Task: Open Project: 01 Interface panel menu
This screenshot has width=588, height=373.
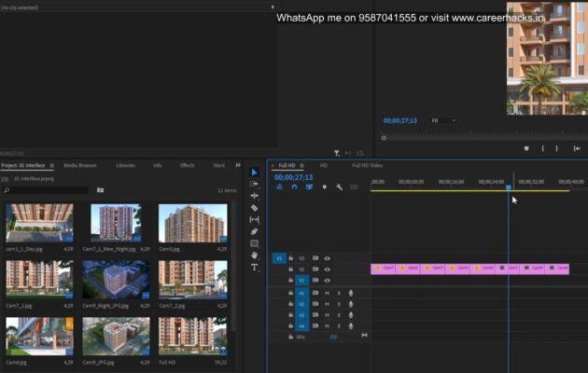Action: (x=50, y=165)
